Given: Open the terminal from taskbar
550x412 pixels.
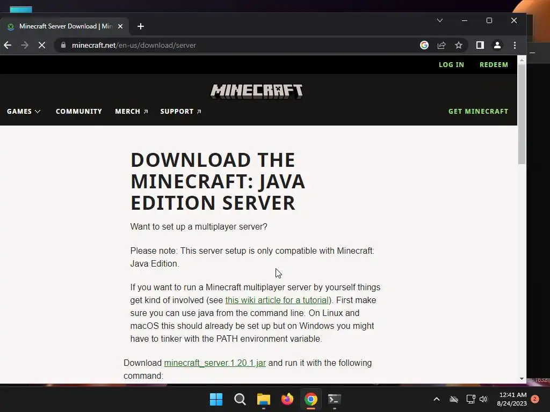Looking at the screenshot, I should click(334, 399).
